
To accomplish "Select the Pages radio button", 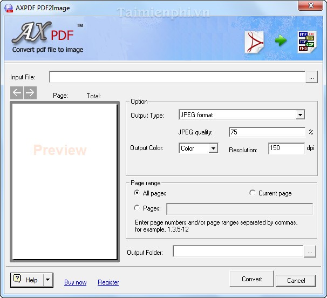I will point(137,208).
